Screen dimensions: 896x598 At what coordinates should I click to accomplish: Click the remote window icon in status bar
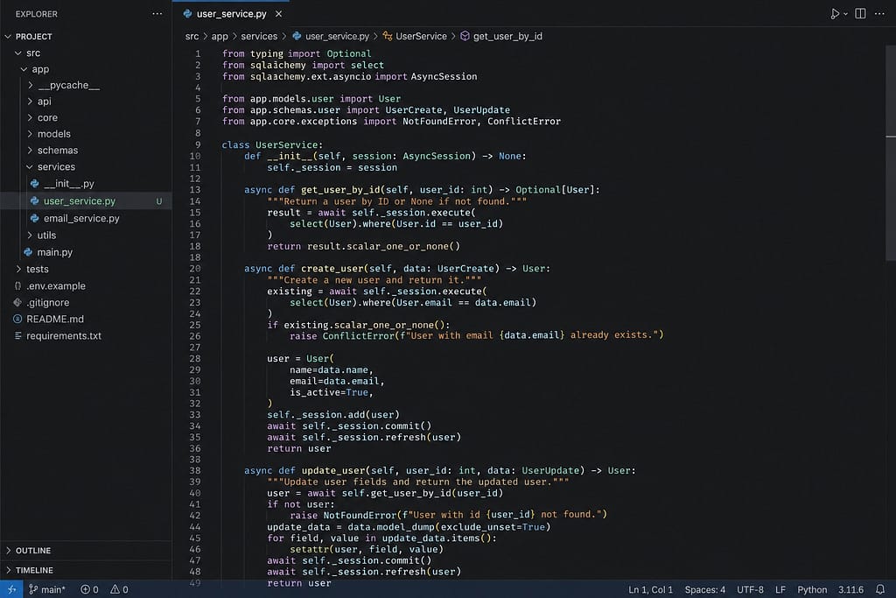(x=11, y=589)
